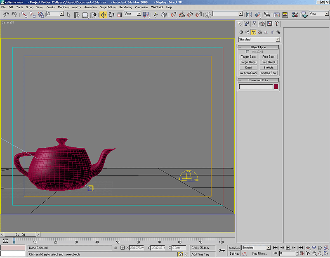330x258 pixels.
Task: Select the Cameras category icon
Action: pyautogui.click(x=260, y=32)
